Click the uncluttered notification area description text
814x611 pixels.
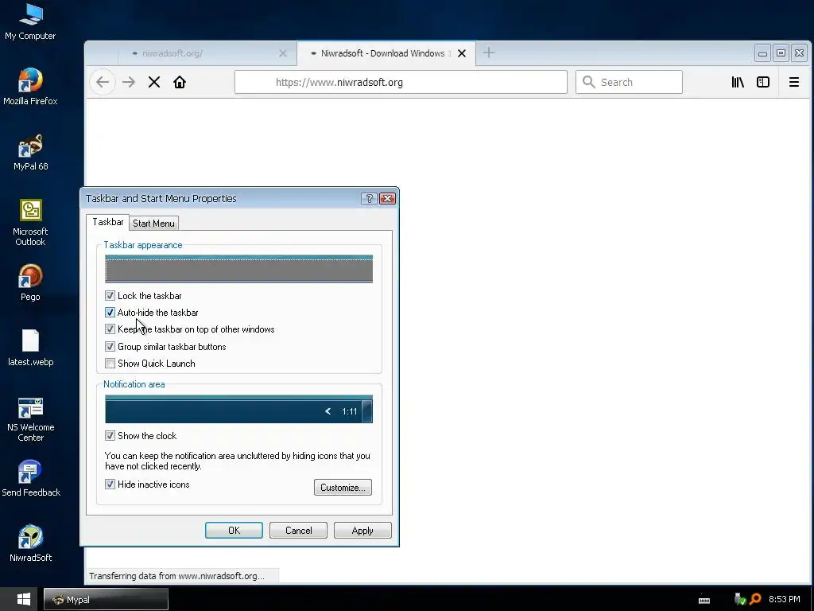[238, 461]
